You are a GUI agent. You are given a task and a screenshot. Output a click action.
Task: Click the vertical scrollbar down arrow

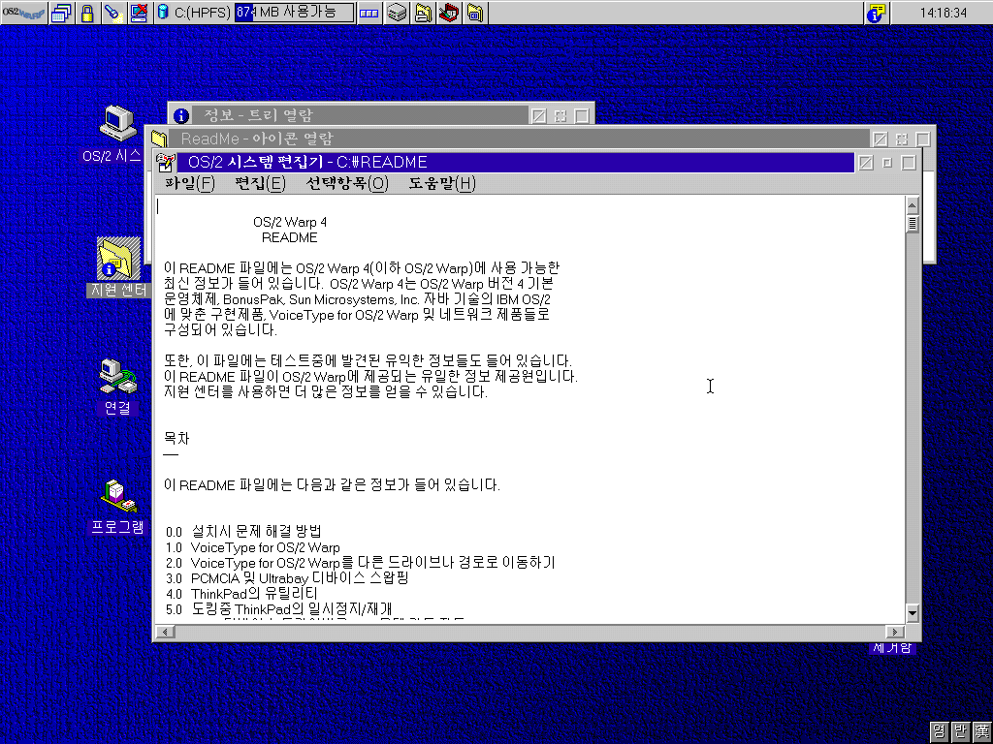click(x=912, y=612)
